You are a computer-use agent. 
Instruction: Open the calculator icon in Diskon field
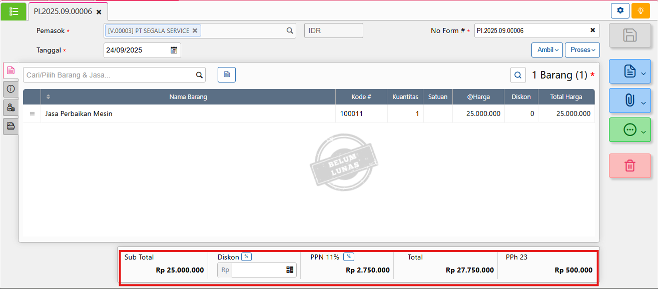pos(290,269)
